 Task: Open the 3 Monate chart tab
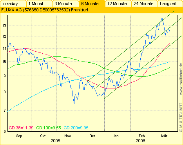[x=66, y=4]
